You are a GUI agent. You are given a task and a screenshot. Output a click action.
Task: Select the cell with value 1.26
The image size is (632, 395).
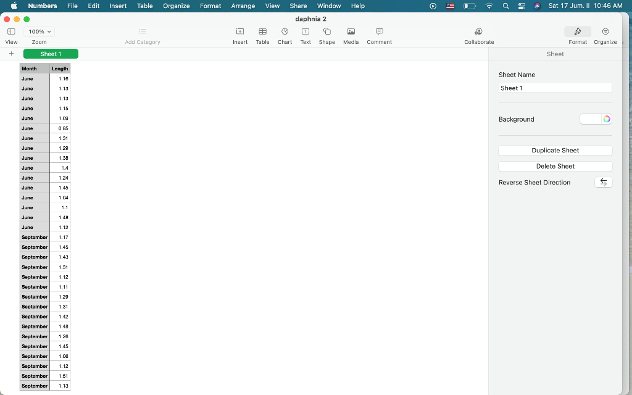click(x=60, y=336)
